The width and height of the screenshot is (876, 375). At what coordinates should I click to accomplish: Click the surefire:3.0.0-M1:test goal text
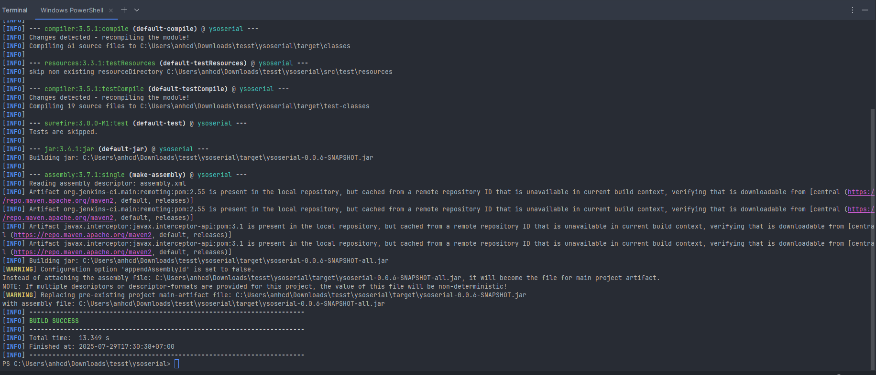(86, 124)
